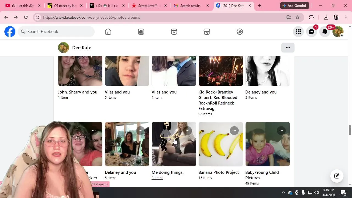Switch to the Screw Love browser tab
The width and height of the screenshot is (352, 198).
[x=149, y=5]
